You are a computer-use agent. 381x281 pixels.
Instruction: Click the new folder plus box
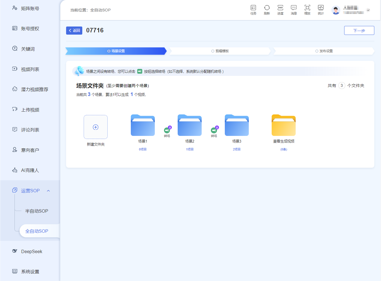tap(96, 127)
